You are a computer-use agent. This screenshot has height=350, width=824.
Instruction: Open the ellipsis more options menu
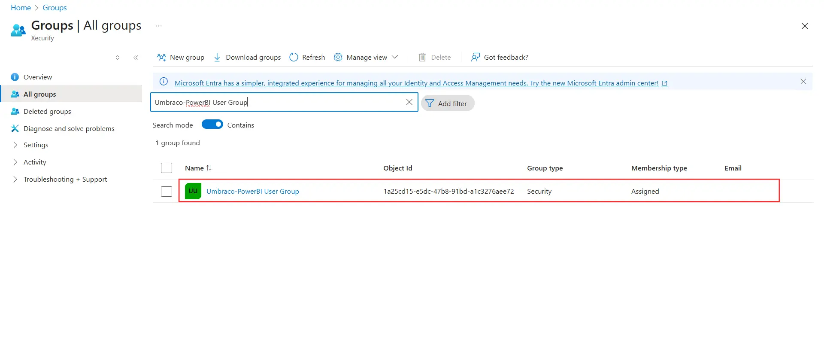pyautogui.click(x=159, y=26)
